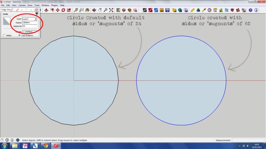Viewport: 266px width, 149px height.
Task: Click the globe geo-location icon
Action: pos(180,10)
